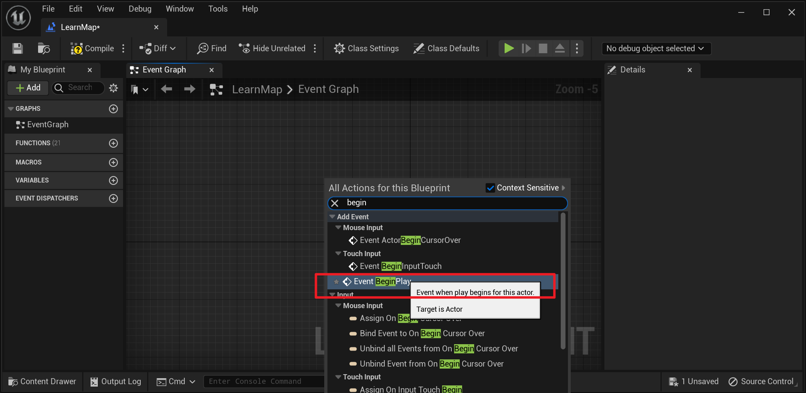Close the Details panel
The width and height of the screenshot is (806, 393).
point(690,70)
